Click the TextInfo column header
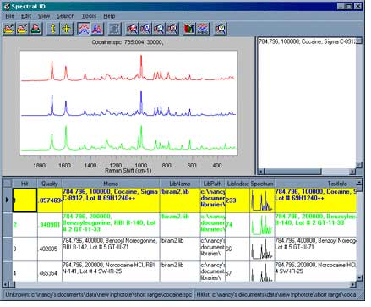Viewport: 371px width, 307px height. pos(315,184)
